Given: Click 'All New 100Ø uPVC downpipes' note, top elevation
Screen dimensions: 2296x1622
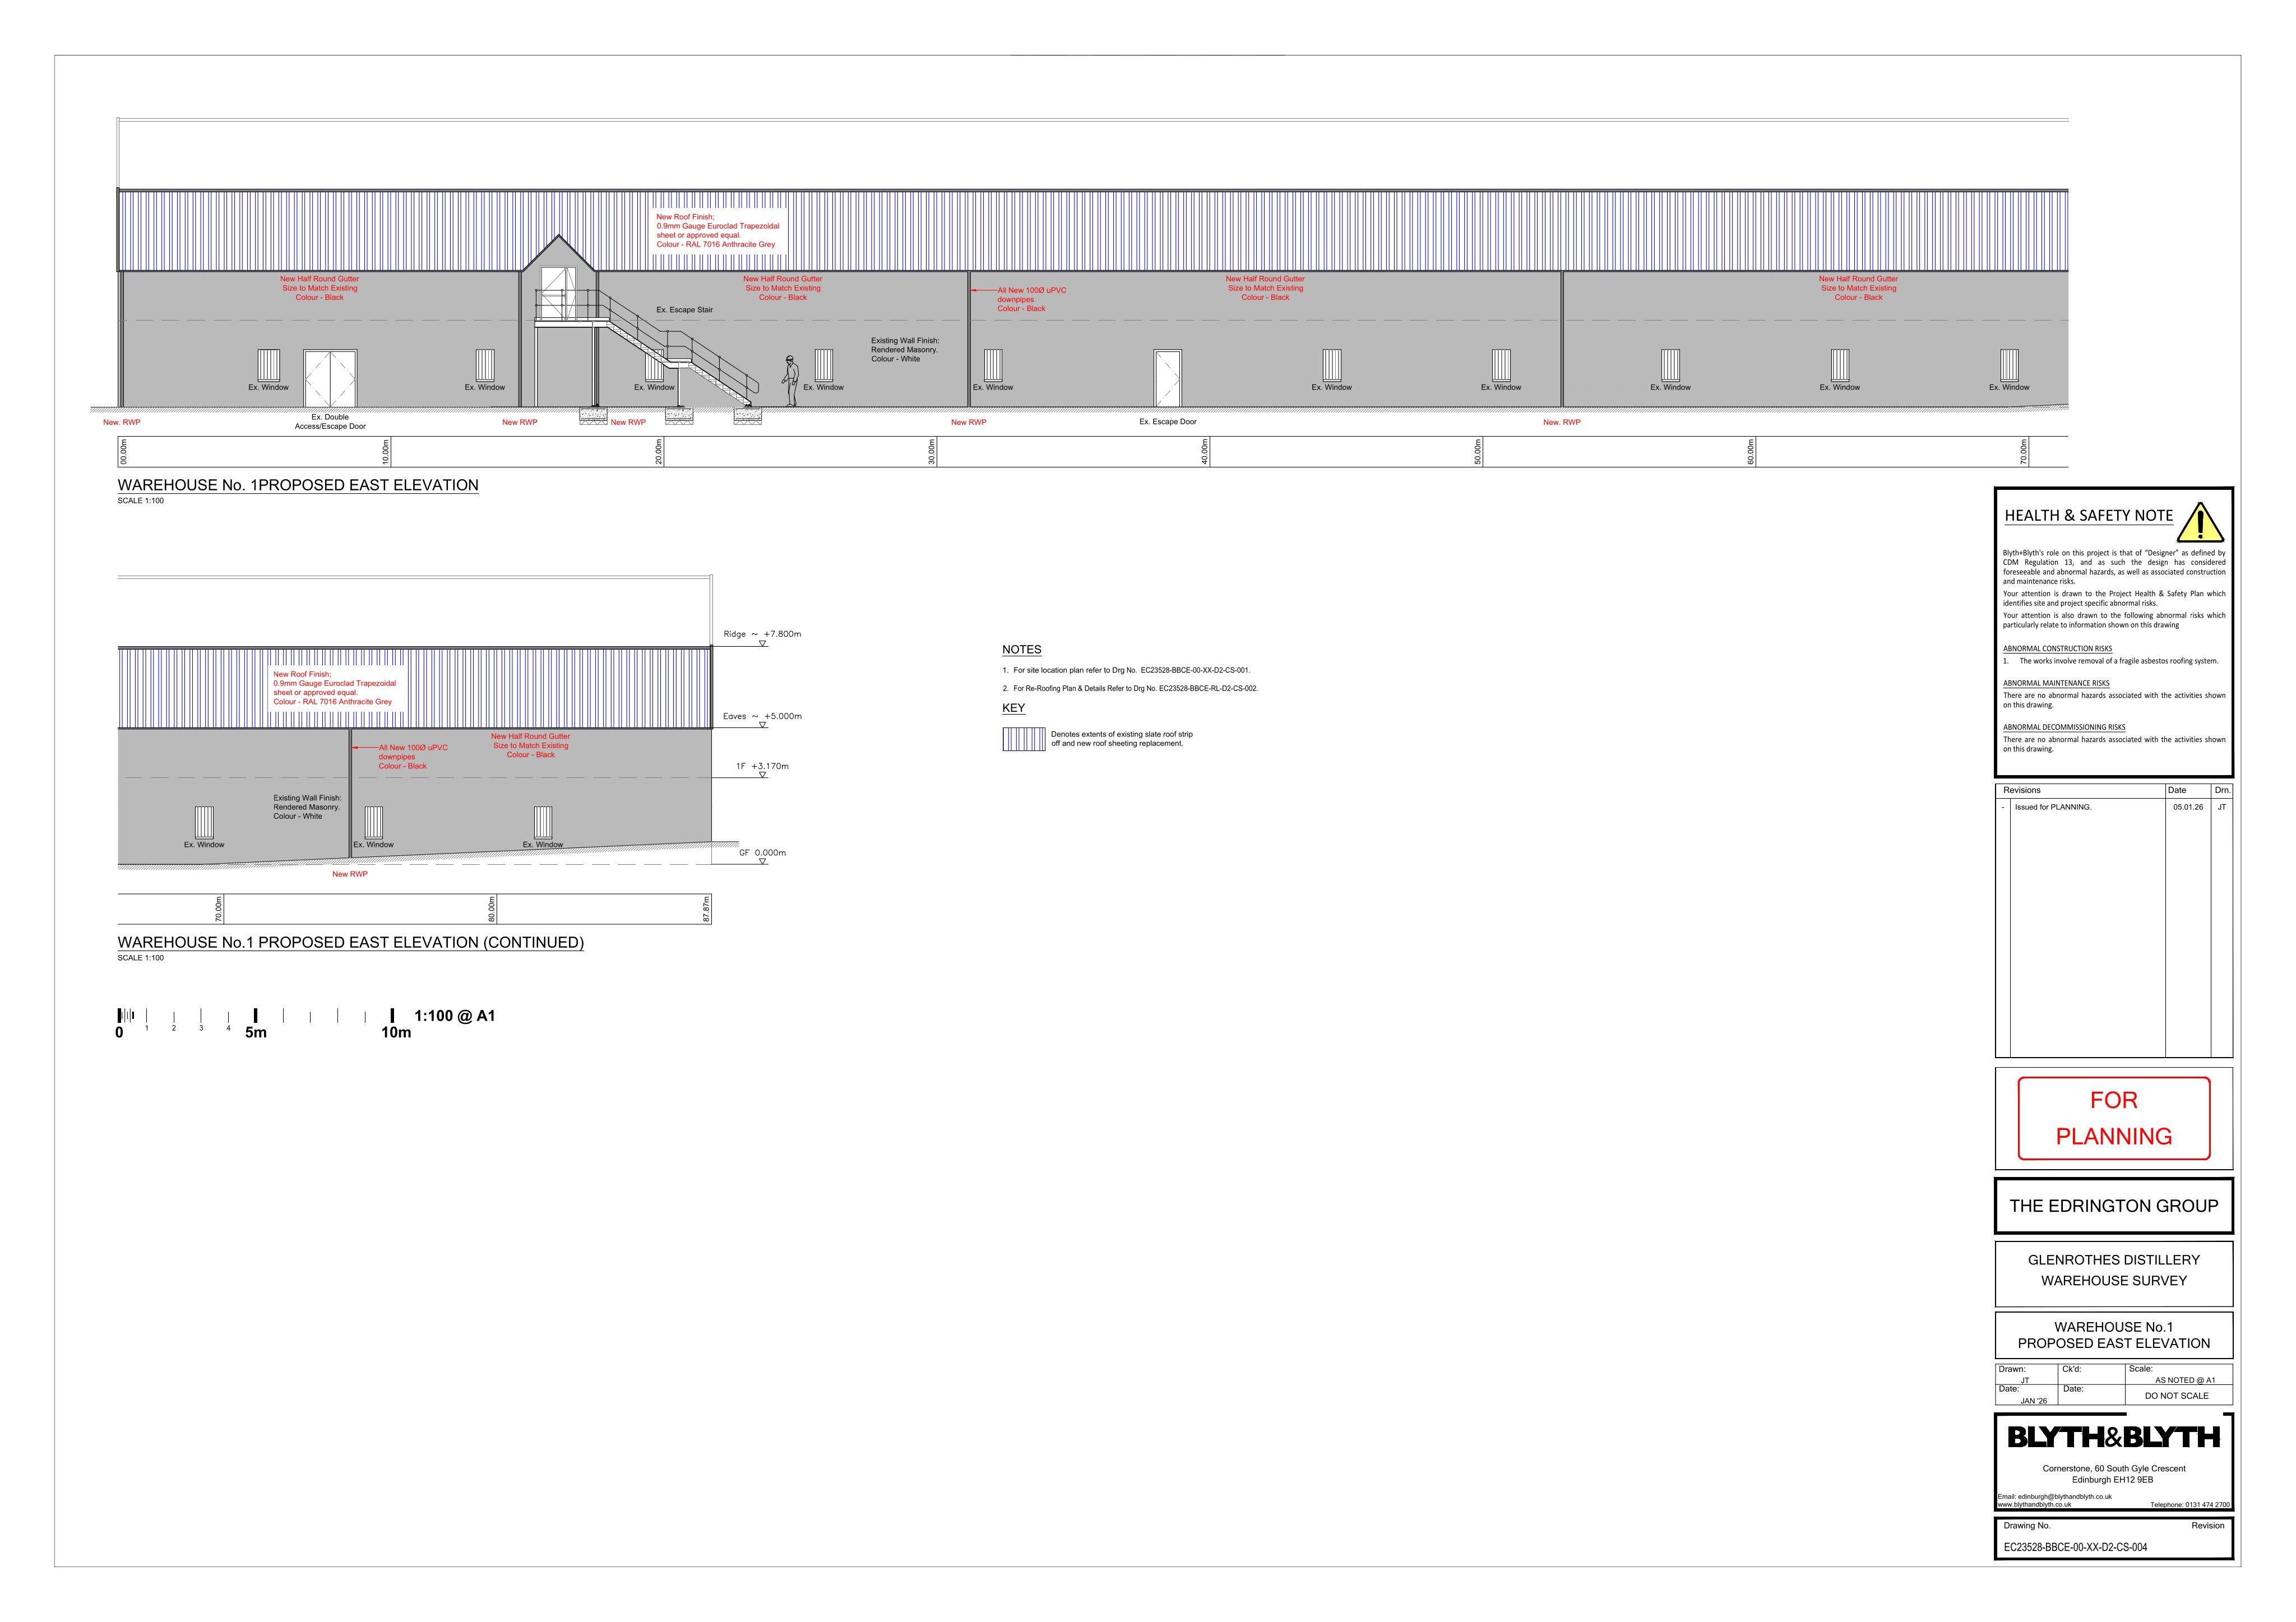Looking at the screenshot, I should point(1032,300).
